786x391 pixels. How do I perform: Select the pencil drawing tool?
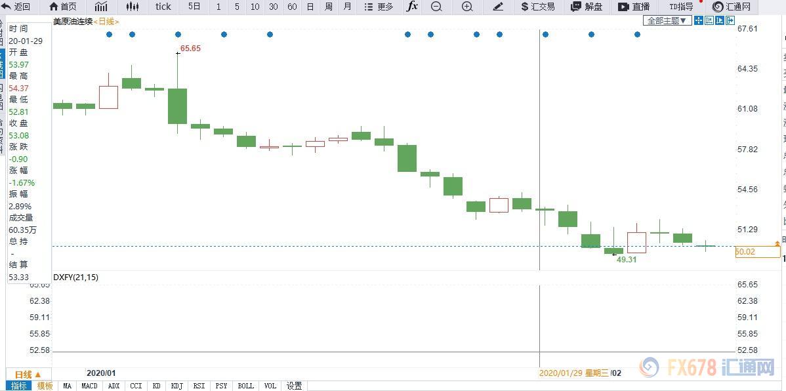point(498,7)
